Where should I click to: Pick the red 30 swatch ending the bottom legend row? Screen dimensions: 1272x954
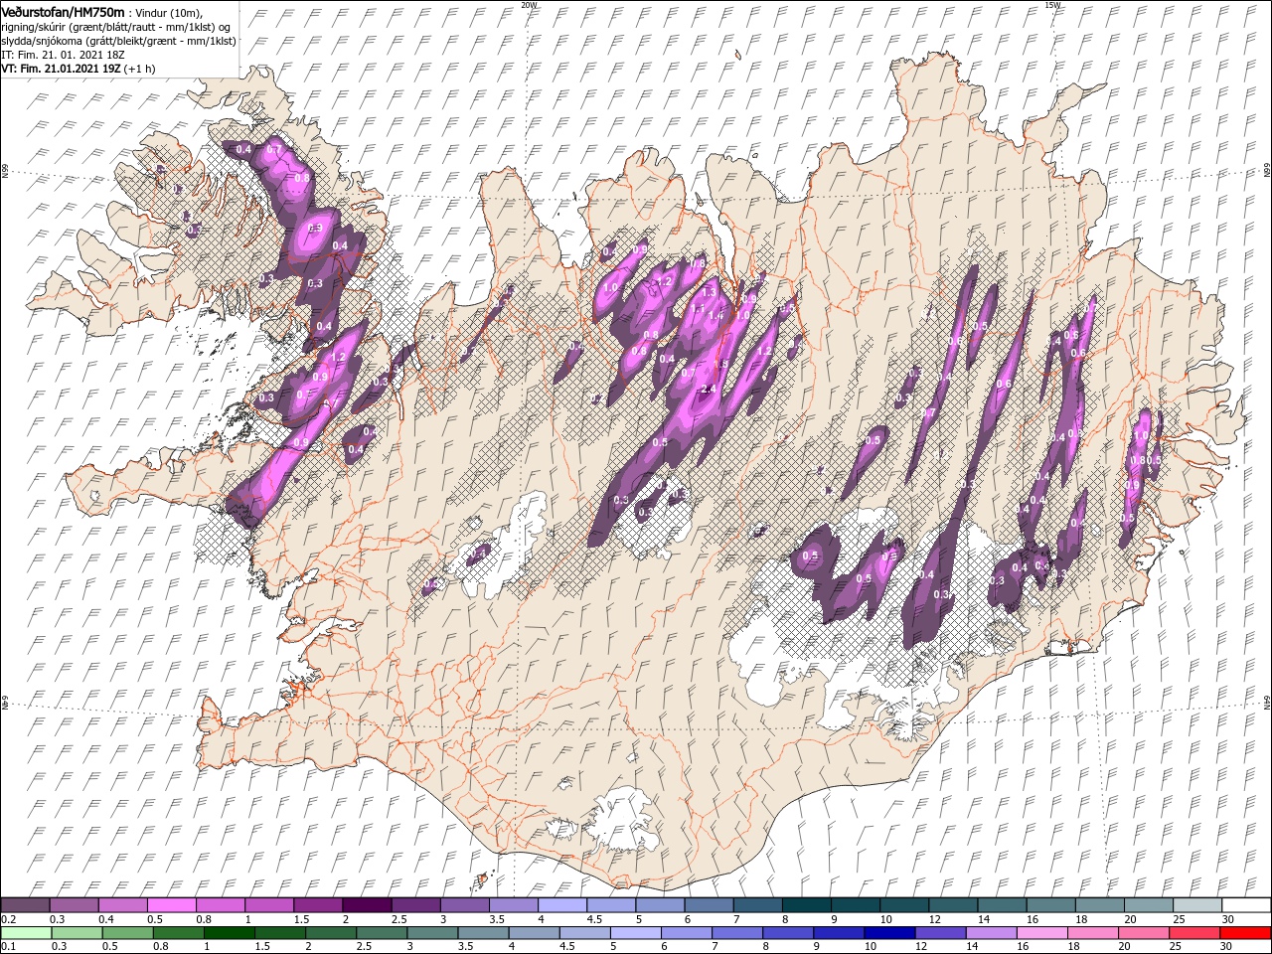[1245, 933]
